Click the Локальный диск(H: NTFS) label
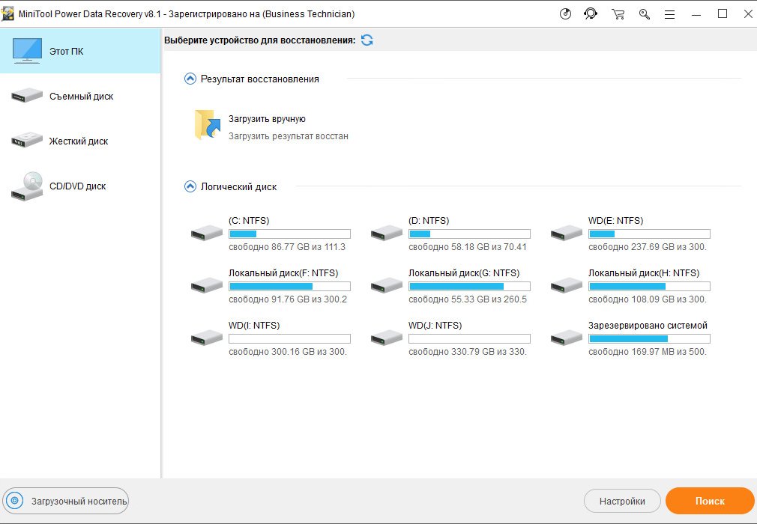The width and height of the screenshot is (757, 524). pyautogui.click(x=644, y=273)
